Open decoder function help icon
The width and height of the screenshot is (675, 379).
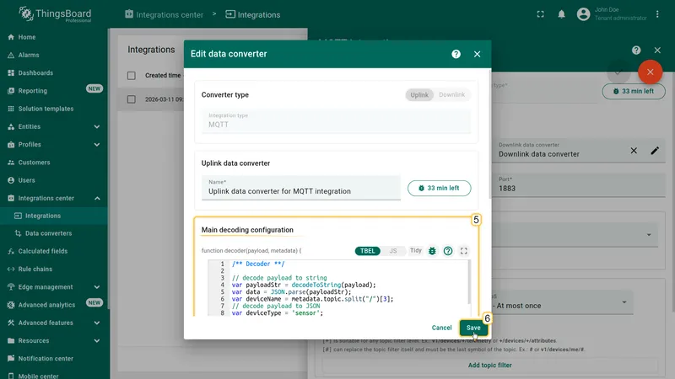click(448, 251)
